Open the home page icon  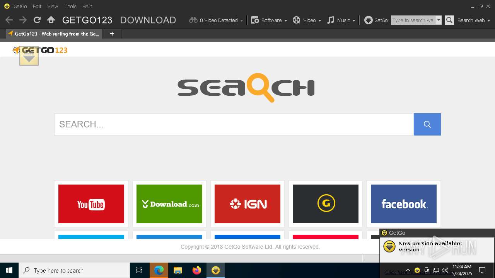point(51,20)
